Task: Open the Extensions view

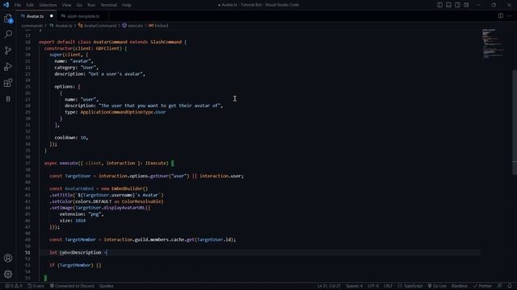Action: point(8,82)
